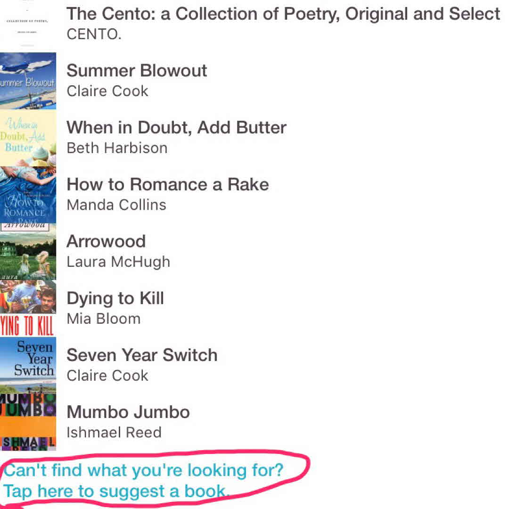Screen dimensions: 509x509
Task: Tap the When in Doubt, Add Butter cover
Action: [28, 138]
